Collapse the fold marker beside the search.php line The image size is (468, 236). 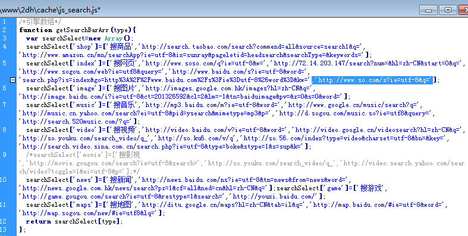[12, 80]
